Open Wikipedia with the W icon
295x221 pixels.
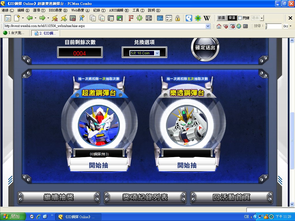point(207,18)
